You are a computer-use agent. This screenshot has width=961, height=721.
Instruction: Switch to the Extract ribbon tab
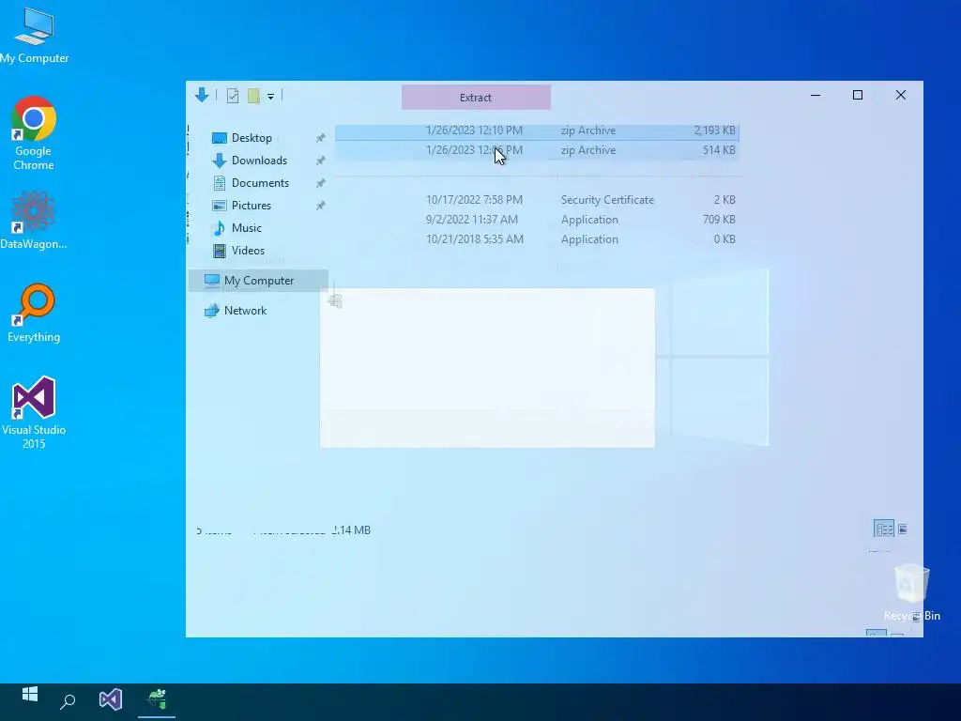click(x=476, y=98)
